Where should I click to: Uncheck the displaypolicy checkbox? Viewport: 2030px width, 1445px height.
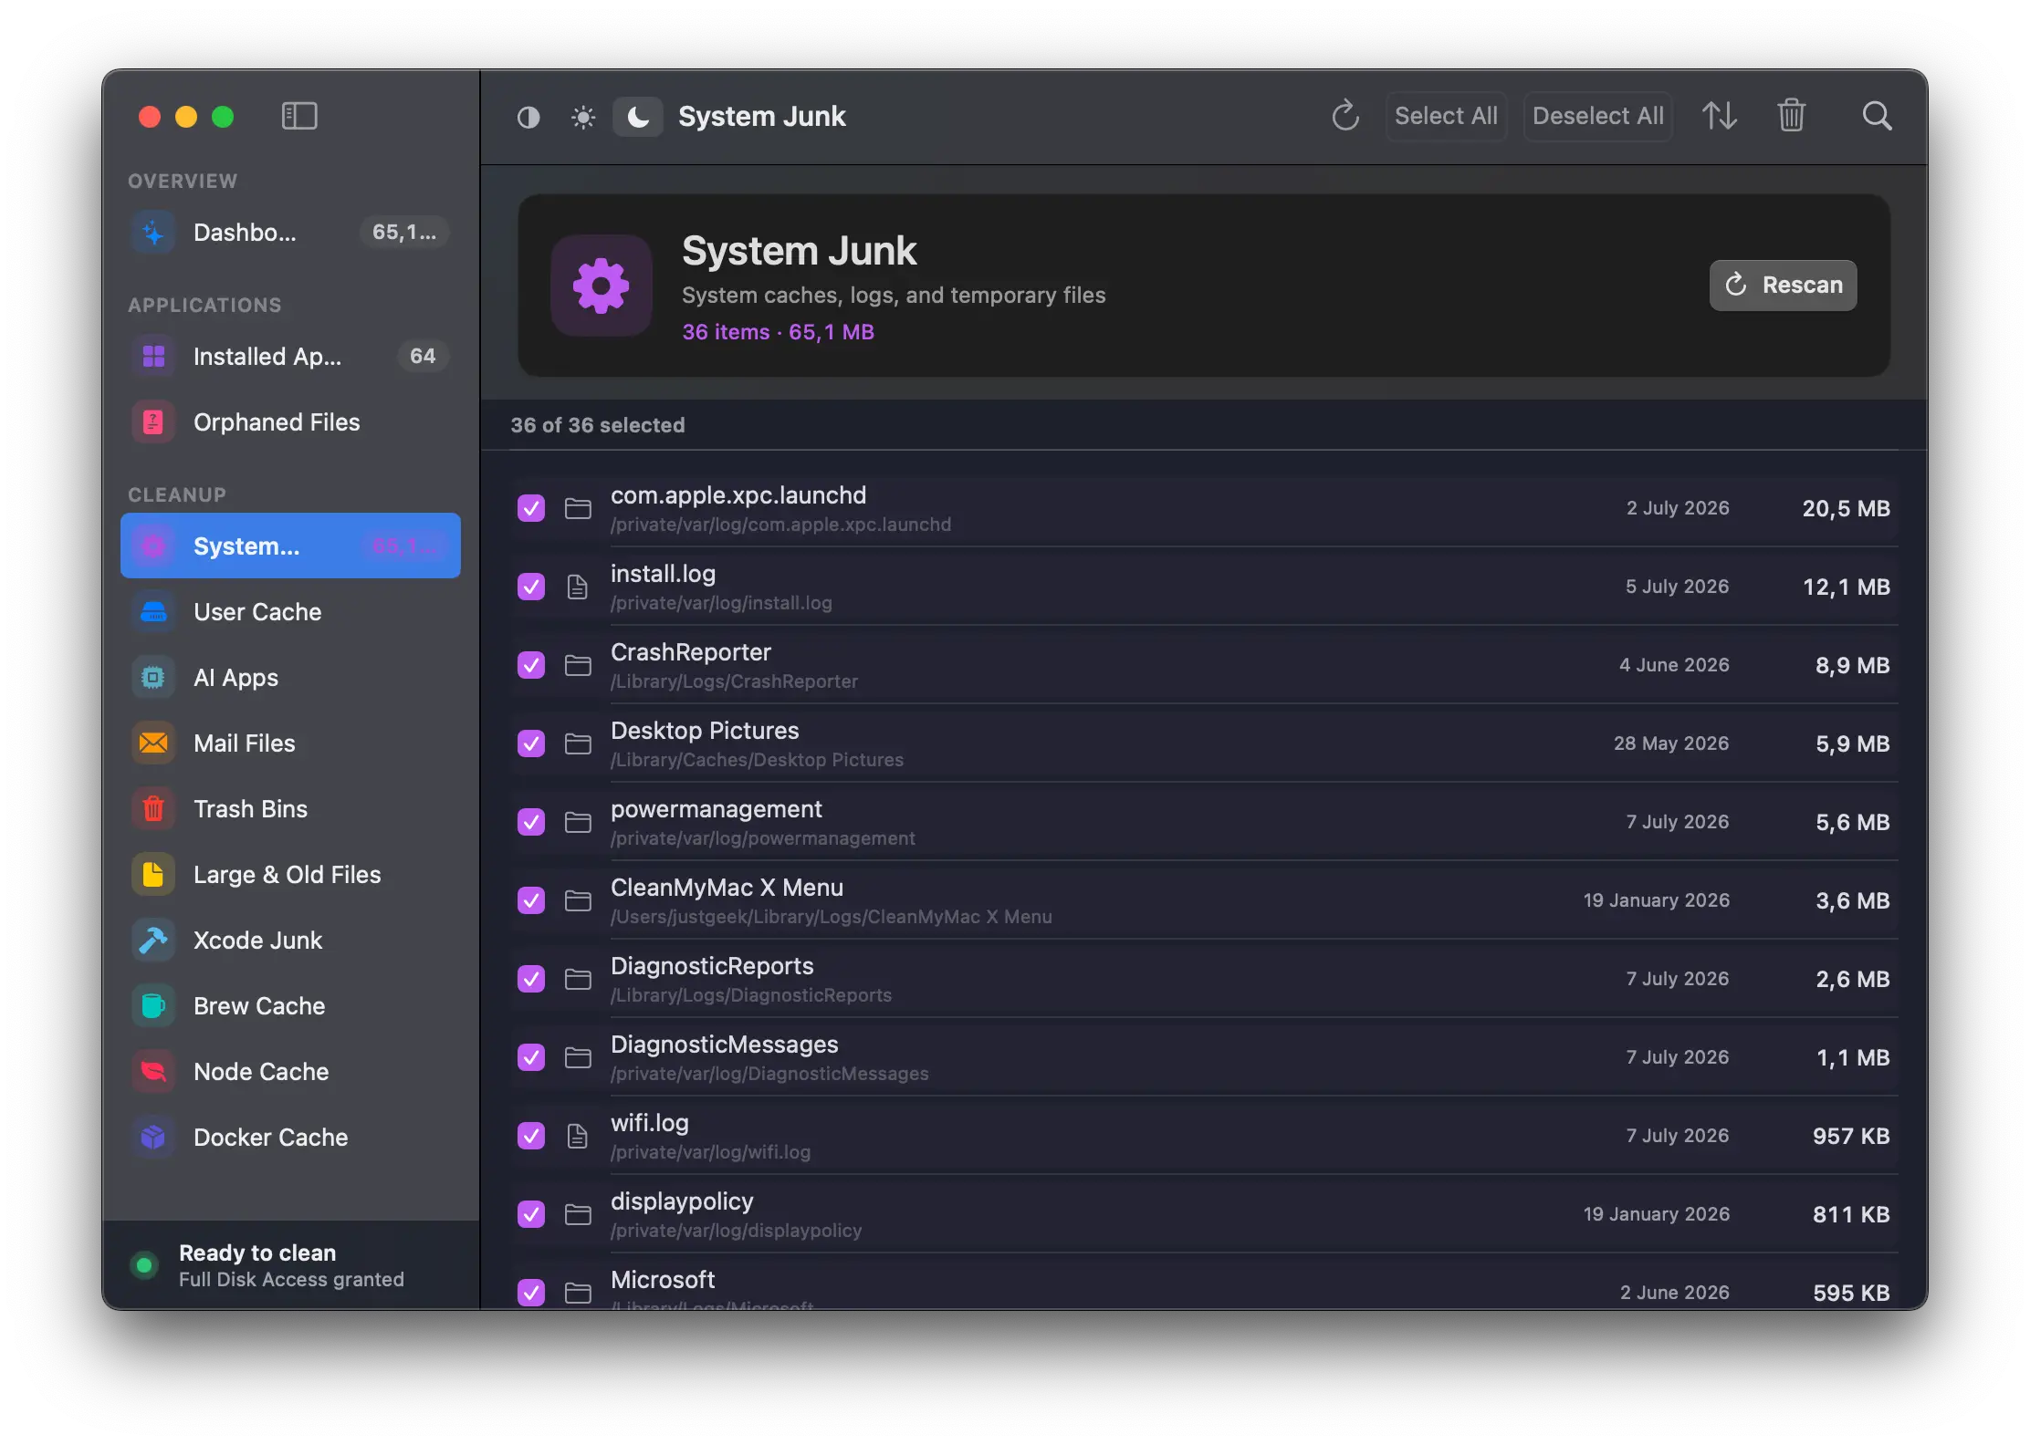531,1214
